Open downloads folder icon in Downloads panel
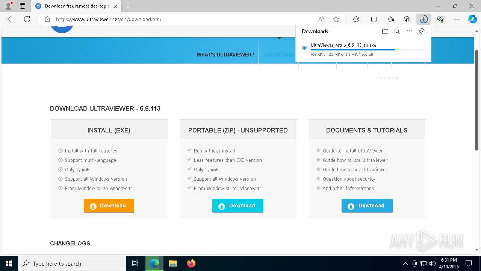Image resolution: width=481 pixels, height=271 pixels. 385,31
